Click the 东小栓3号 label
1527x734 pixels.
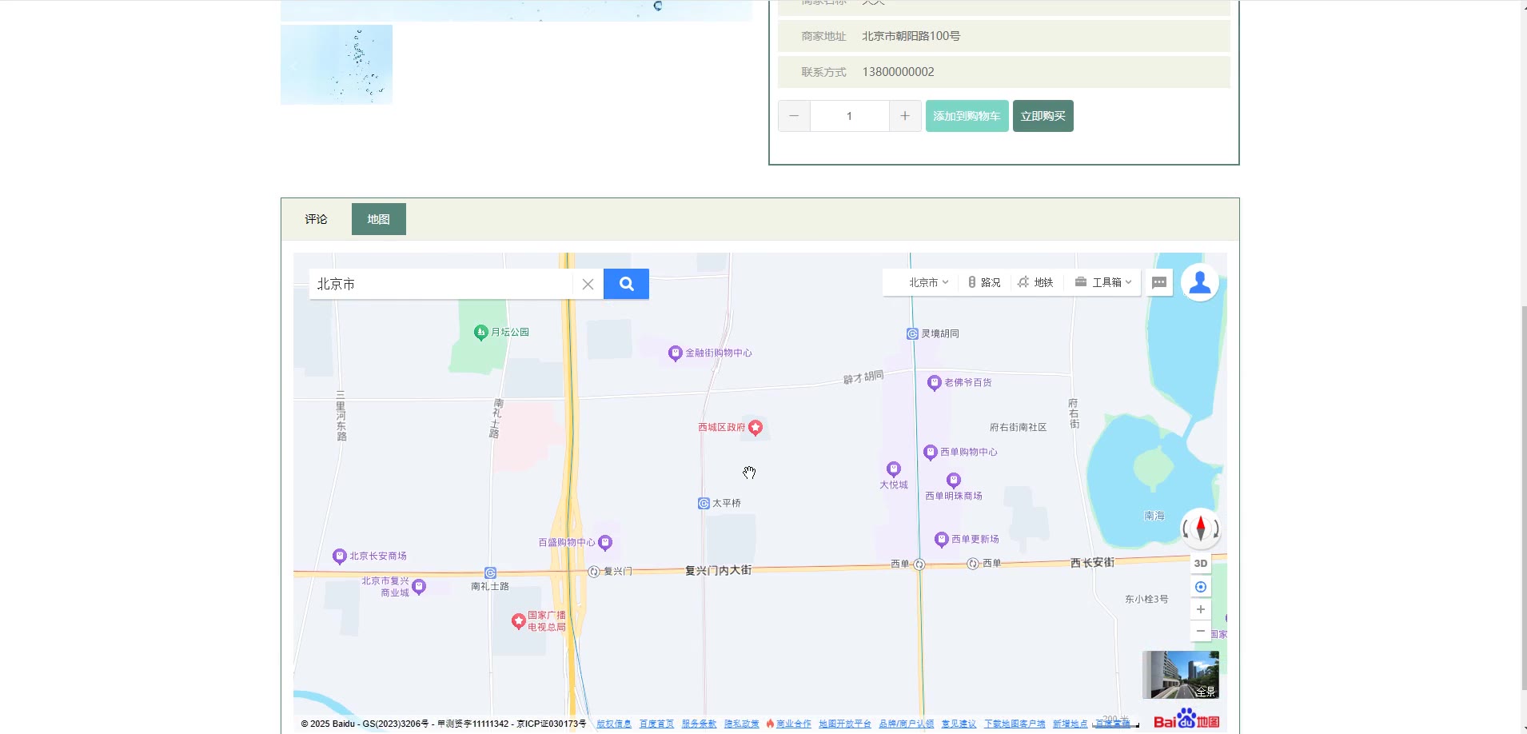coord(1146,599)
